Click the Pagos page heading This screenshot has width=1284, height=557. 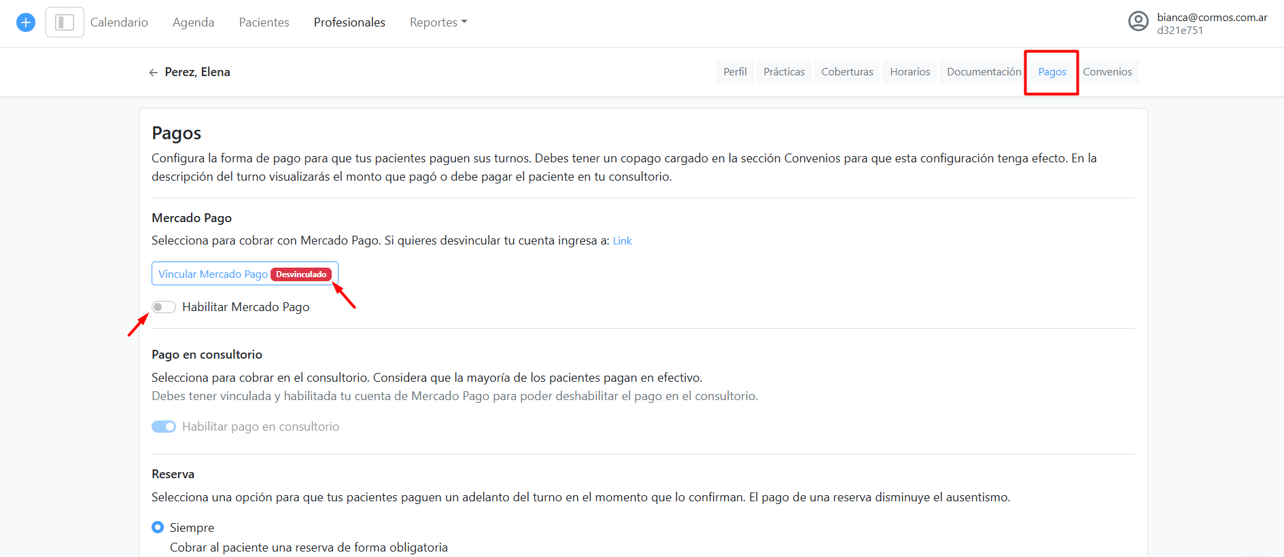click(176, 133)
